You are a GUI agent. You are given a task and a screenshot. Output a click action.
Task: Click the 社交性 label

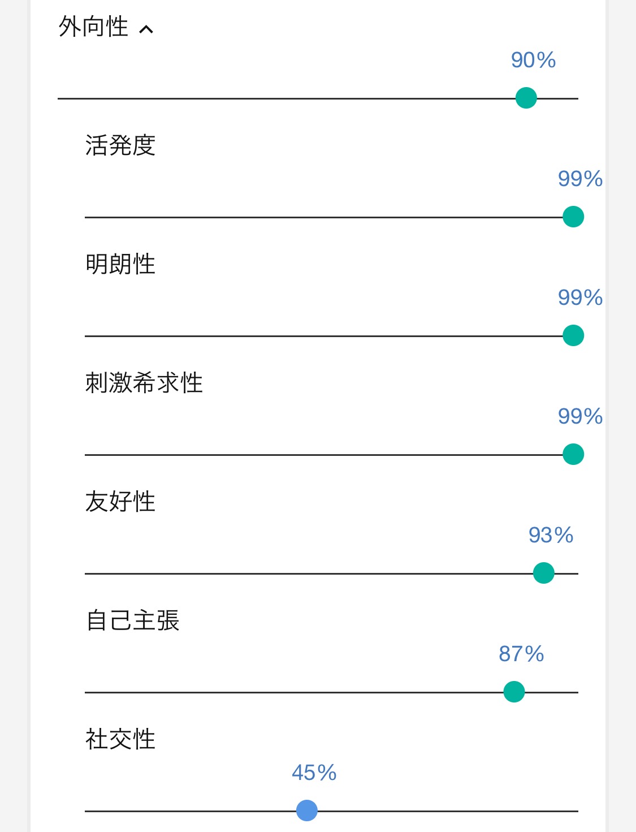point(120,739)
